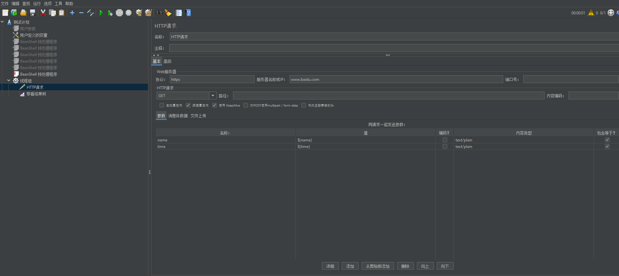
Task: Click the 添加 button
Action: pyautogui.click(x=350, y=266)
